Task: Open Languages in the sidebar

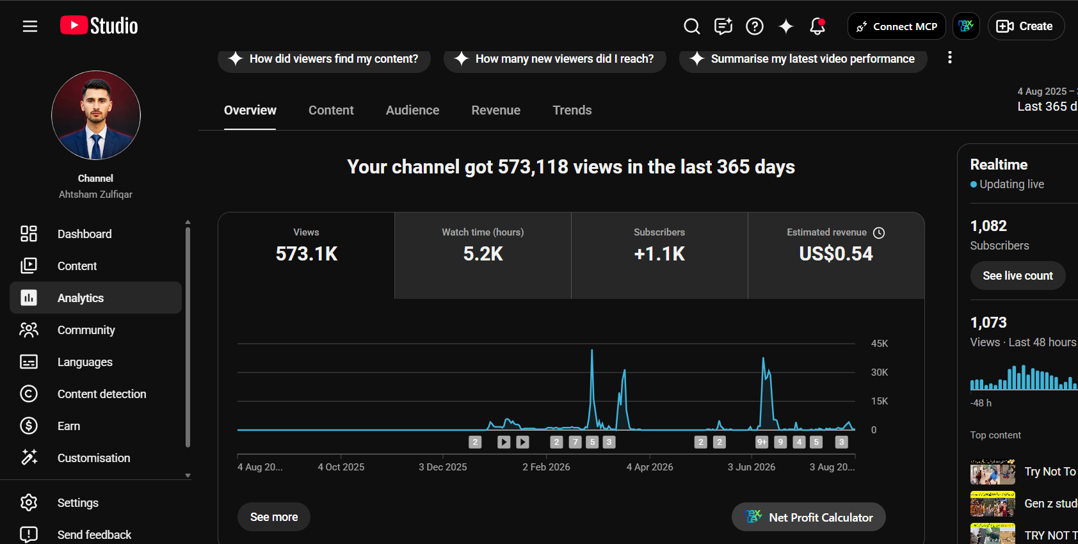Action: tap(96, 362)
